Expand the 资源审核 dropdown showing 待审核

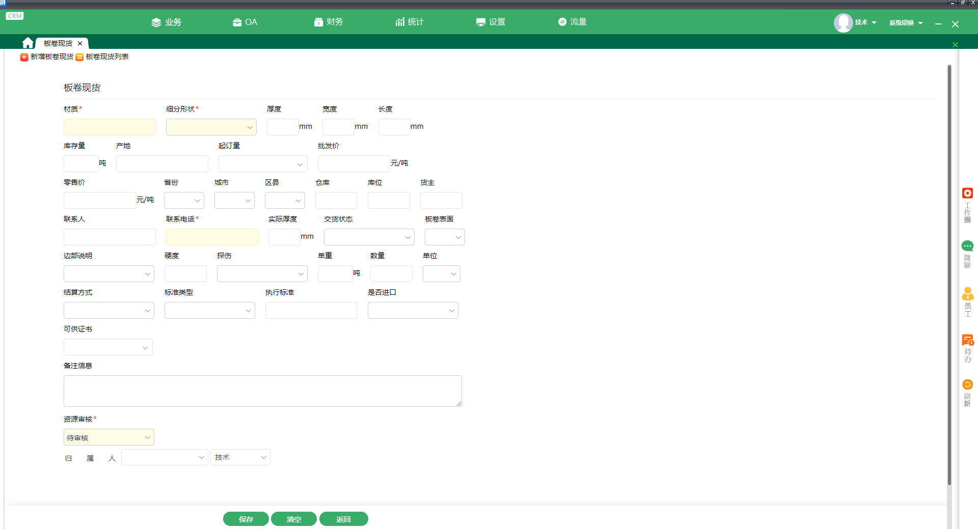coord(108,437)
